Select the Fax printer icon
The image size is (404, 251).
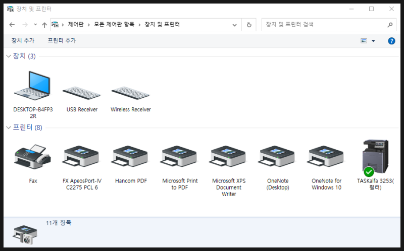(32, 157)
